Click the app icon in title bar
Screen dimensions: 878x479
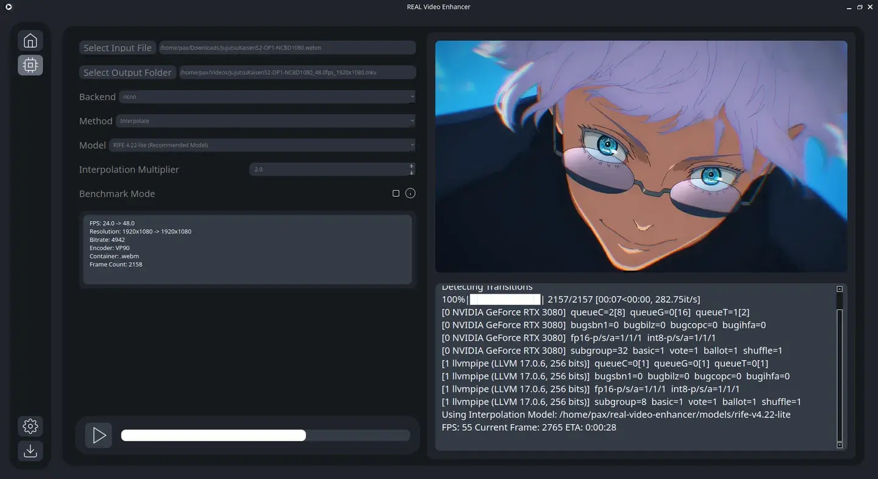coord(9,7)
